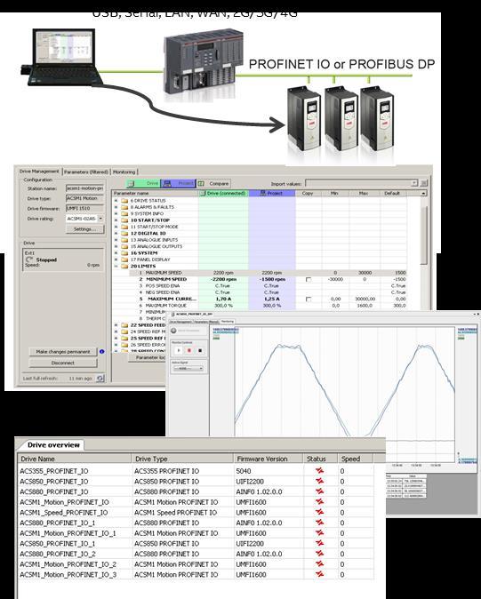Collapse the 20 LIMITS group
Viewport: 481px width, 599px height.
point(116,266)
